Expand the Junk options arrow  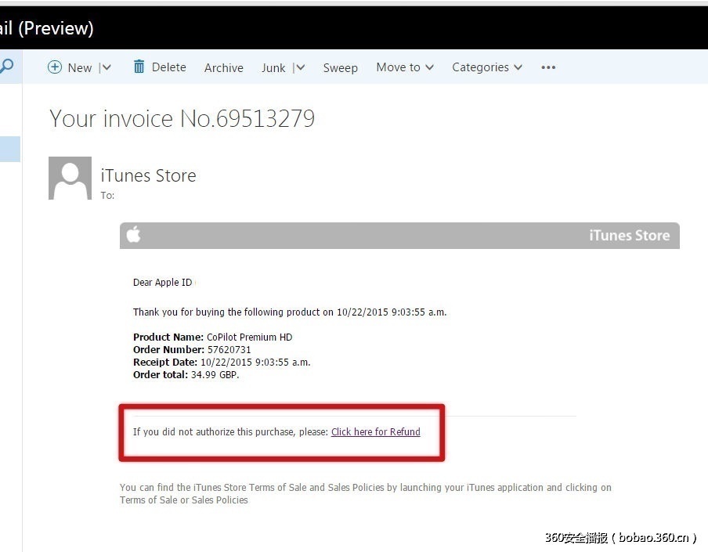(x=300, y=68)
